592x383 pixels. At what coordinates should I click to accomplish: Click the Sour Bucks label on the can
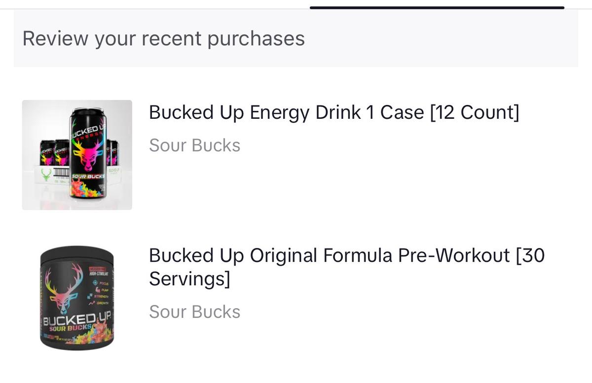point(88,176)
